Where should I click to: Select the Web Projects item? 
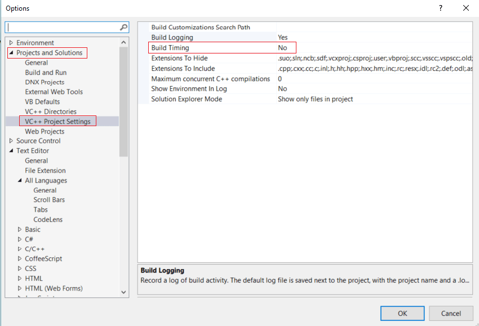44,131
